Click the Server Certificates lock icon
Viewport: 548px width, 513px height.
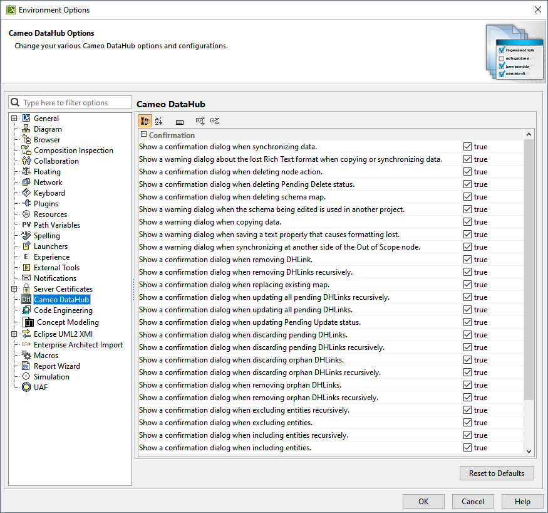point(26,288)
